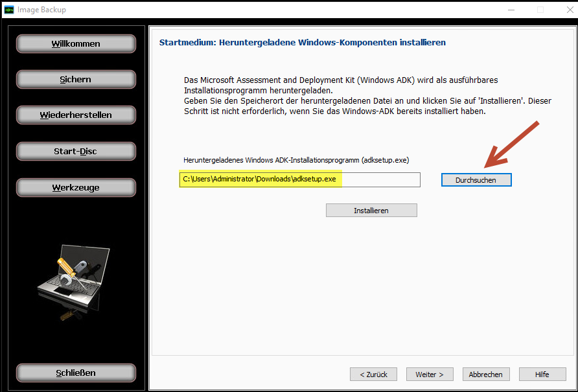Select the Start-Disc sidebar option
Image resolution: width=578 pixels, height=392 pixels.
point(76,151)
